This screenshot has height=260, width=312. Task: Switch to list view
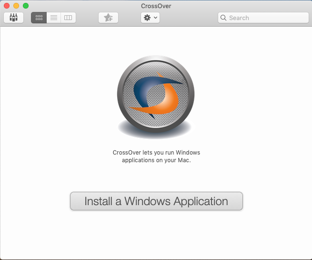(x=54, y=18)
